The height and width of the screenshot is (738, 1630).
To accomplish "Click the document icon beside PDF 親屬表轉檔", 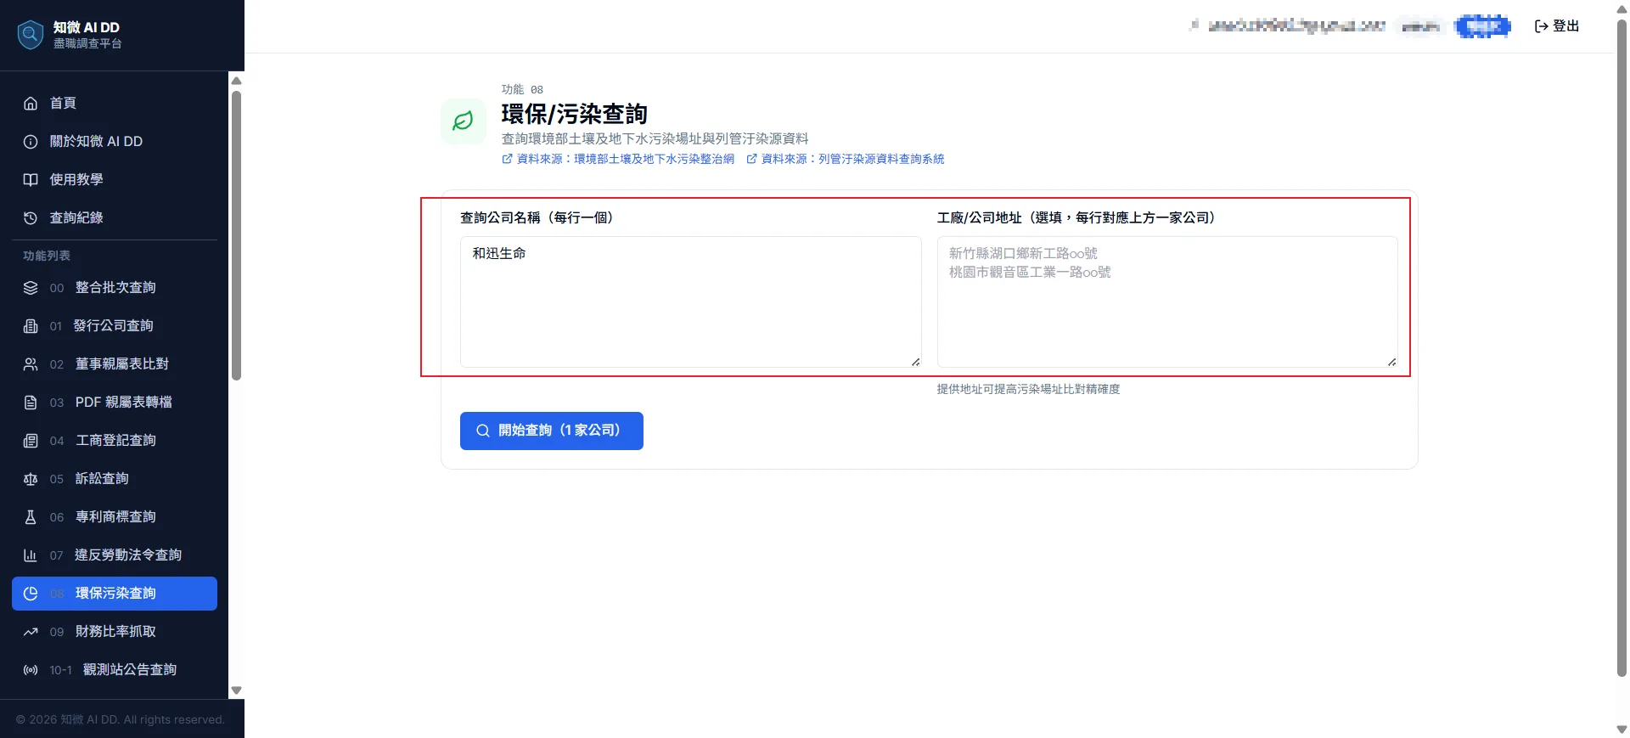I will 31,403.
